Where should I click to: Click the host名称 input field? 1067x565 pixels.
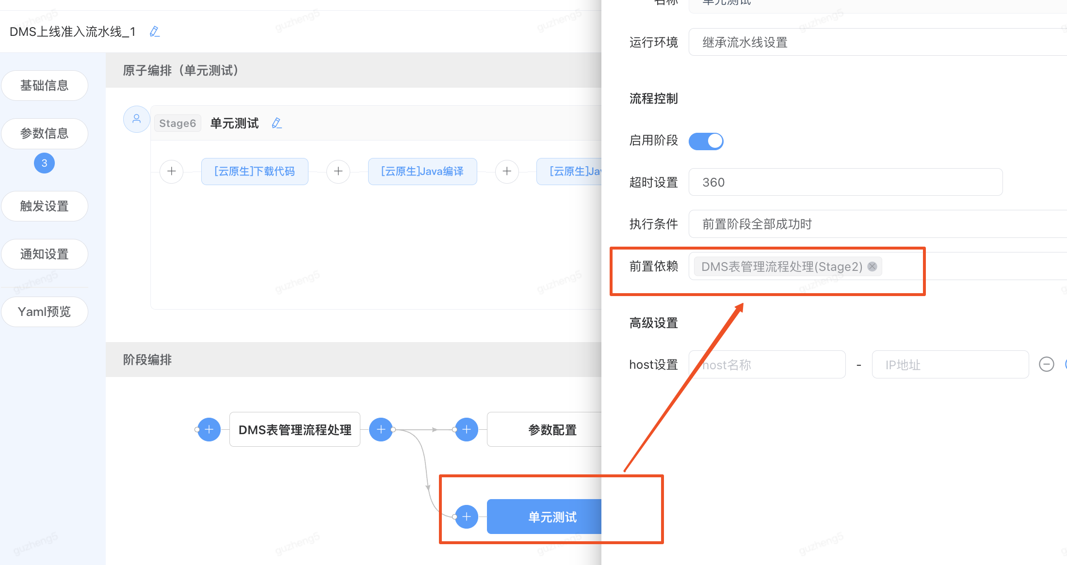(767, 364)
